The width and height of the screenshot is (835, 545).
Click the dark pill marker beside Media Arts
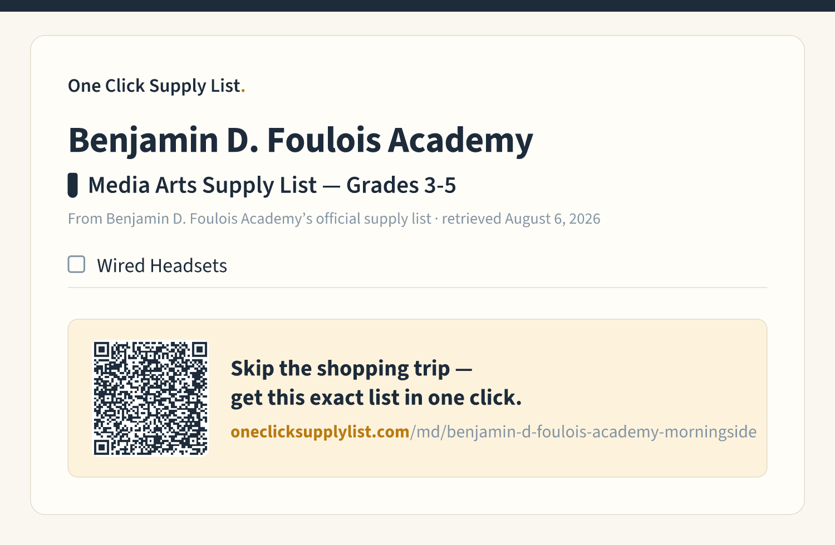pyautogui.click(x=72, y=185)
